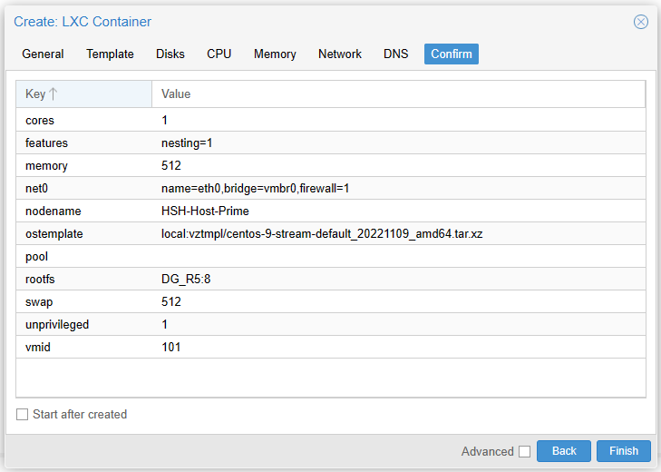Select the rootfs row
The height and width of the screenshot is (472, 661).
[330, 280]
